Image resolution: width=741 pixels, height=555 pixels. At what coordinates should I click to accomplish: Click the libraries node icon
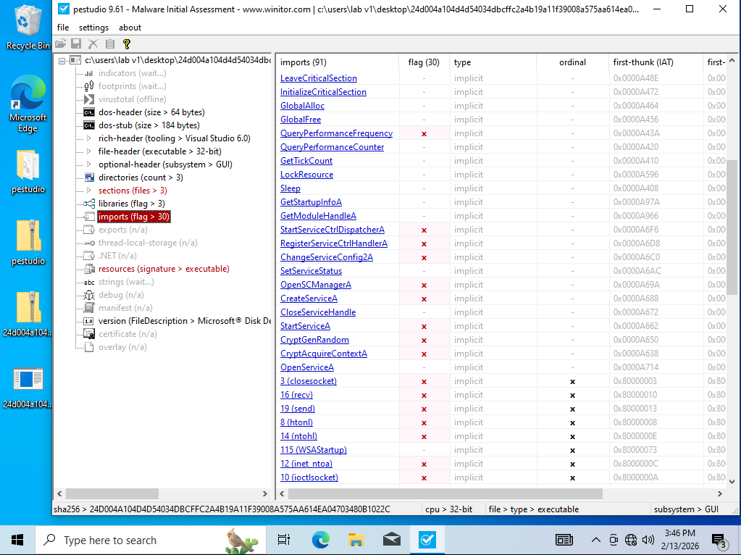(x=89, y=204)
